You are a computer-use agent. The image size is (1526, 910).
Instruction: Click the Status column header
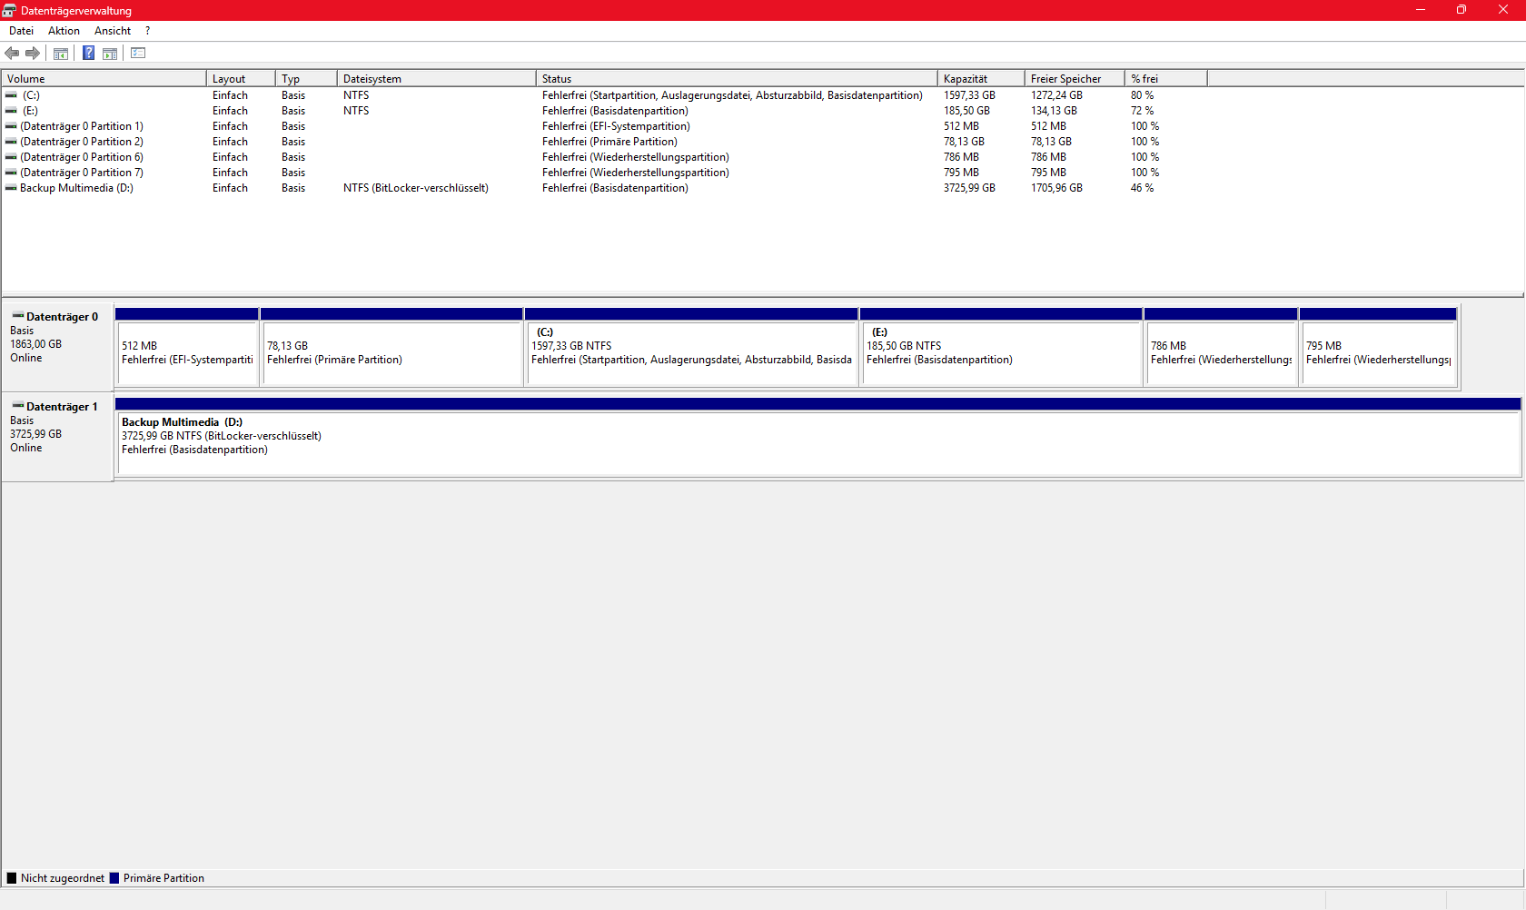click(x=737, y=79)
